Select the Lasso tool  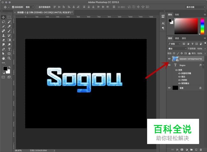point(3,22)
